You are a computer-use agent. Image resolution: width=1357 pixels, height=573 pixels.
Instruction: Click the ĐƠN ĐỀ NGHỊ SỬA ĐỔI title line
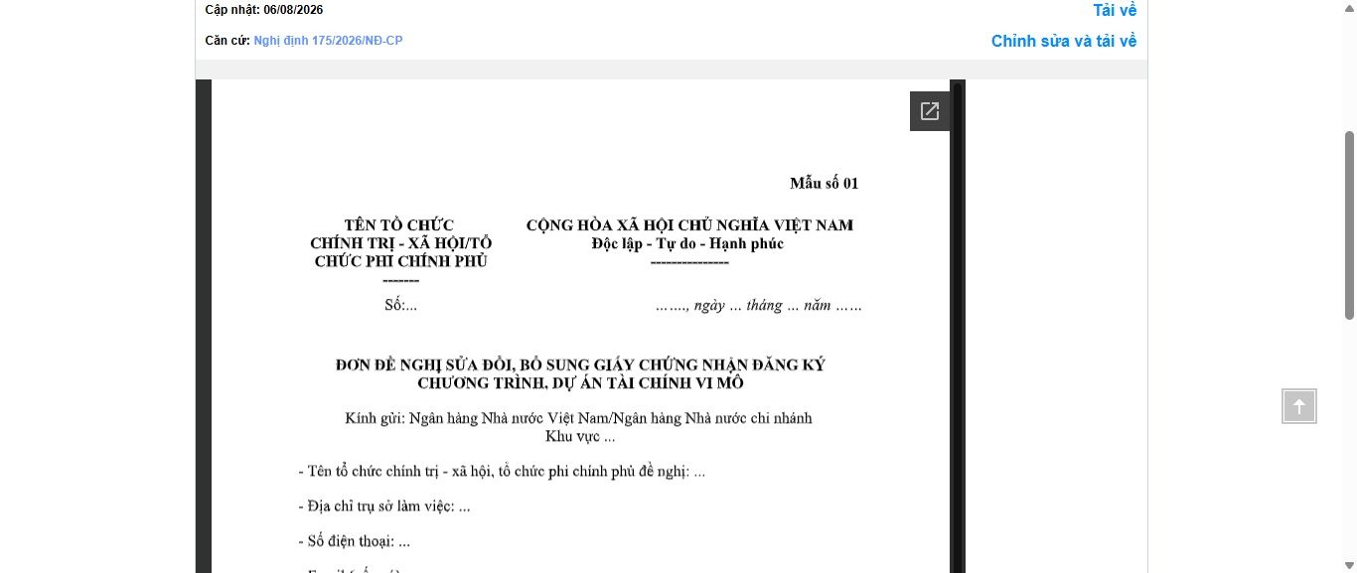580,364
